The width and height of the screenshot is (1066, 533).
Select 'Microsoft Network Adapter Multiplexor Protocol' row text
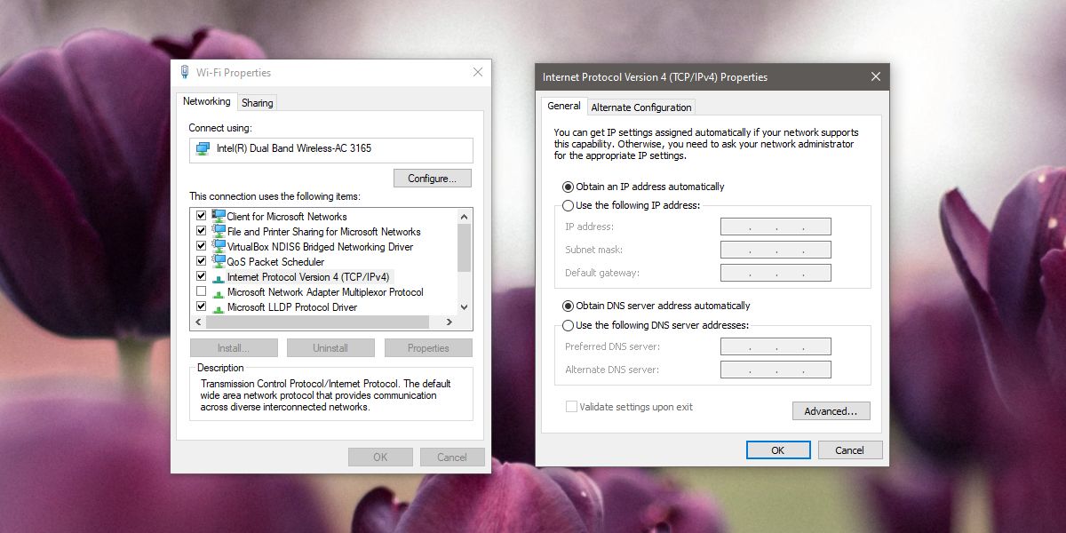pos(325,292)
